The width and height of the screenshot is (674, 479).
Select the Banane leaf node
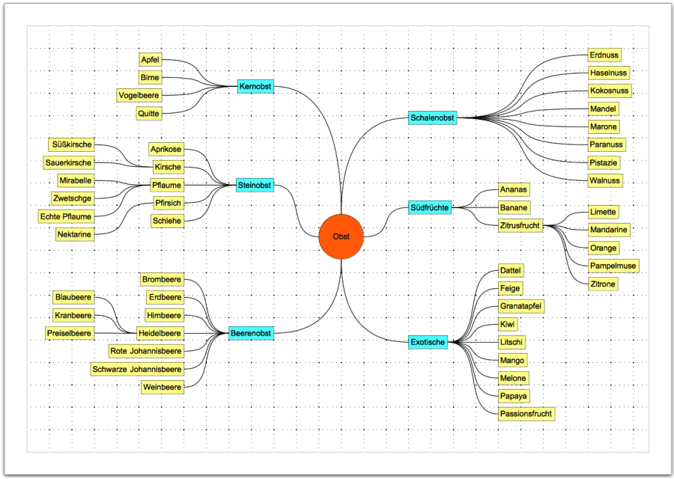click(514, 207)
